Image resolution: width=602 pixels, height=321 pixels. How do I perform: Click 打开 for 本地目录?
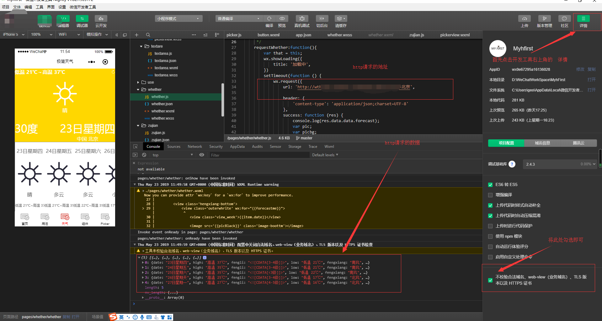pos(592,80)
